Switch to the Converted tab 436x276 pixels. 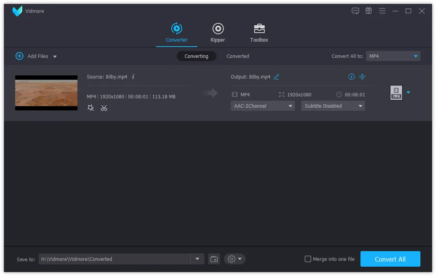point(237,56)
